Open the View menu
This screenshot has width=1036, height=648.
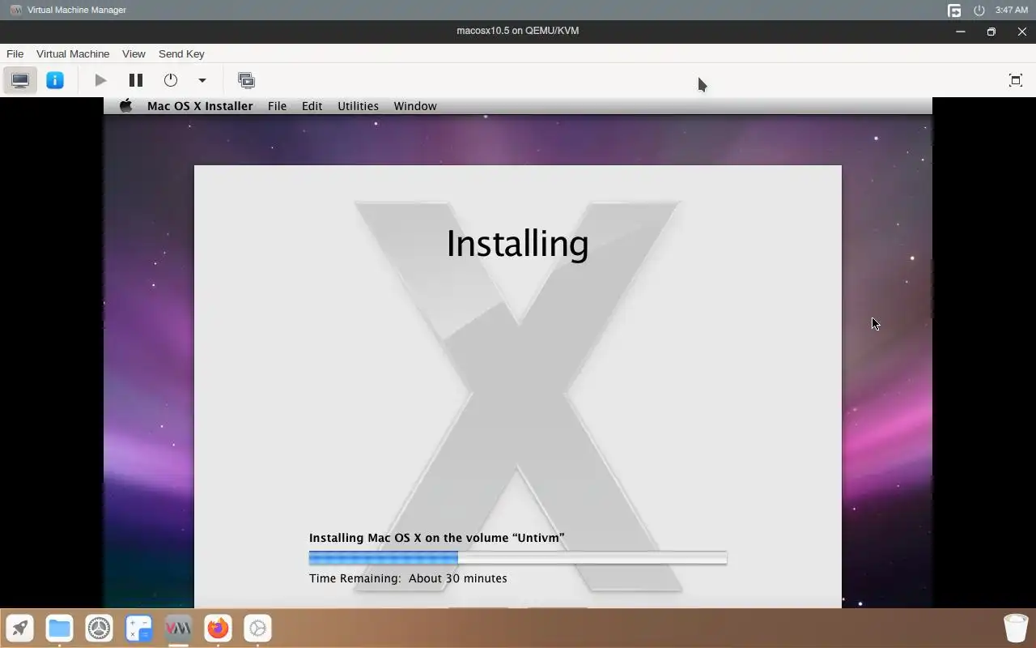(134, 53)
